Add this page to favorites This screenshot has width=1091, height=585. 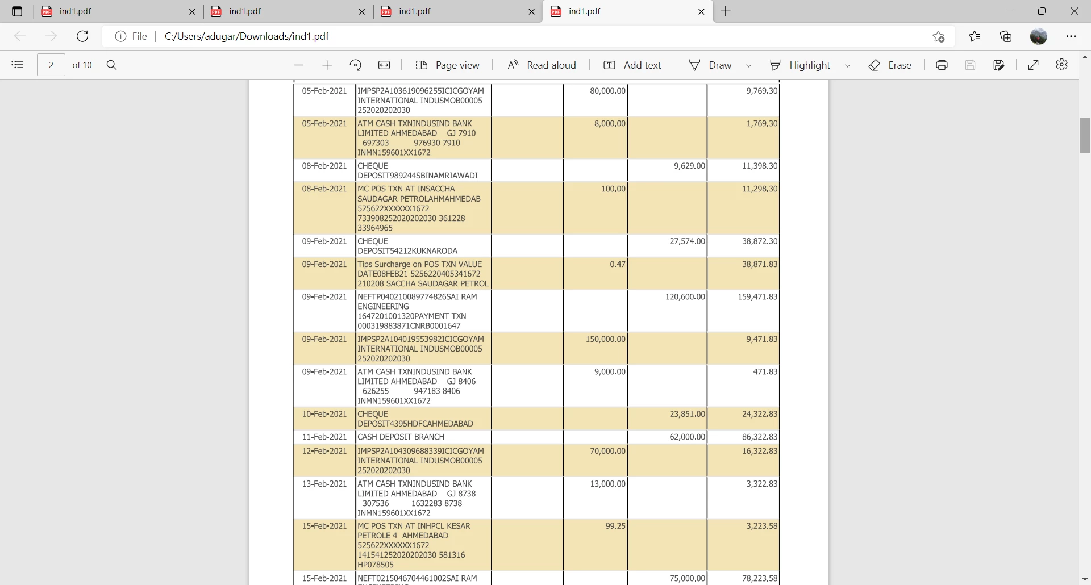939,36
